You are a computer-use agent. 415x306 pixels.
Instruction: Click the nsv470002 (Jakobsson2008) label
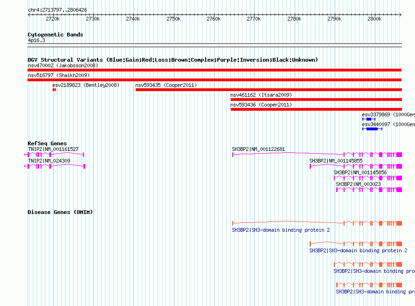tap(63, 65)
